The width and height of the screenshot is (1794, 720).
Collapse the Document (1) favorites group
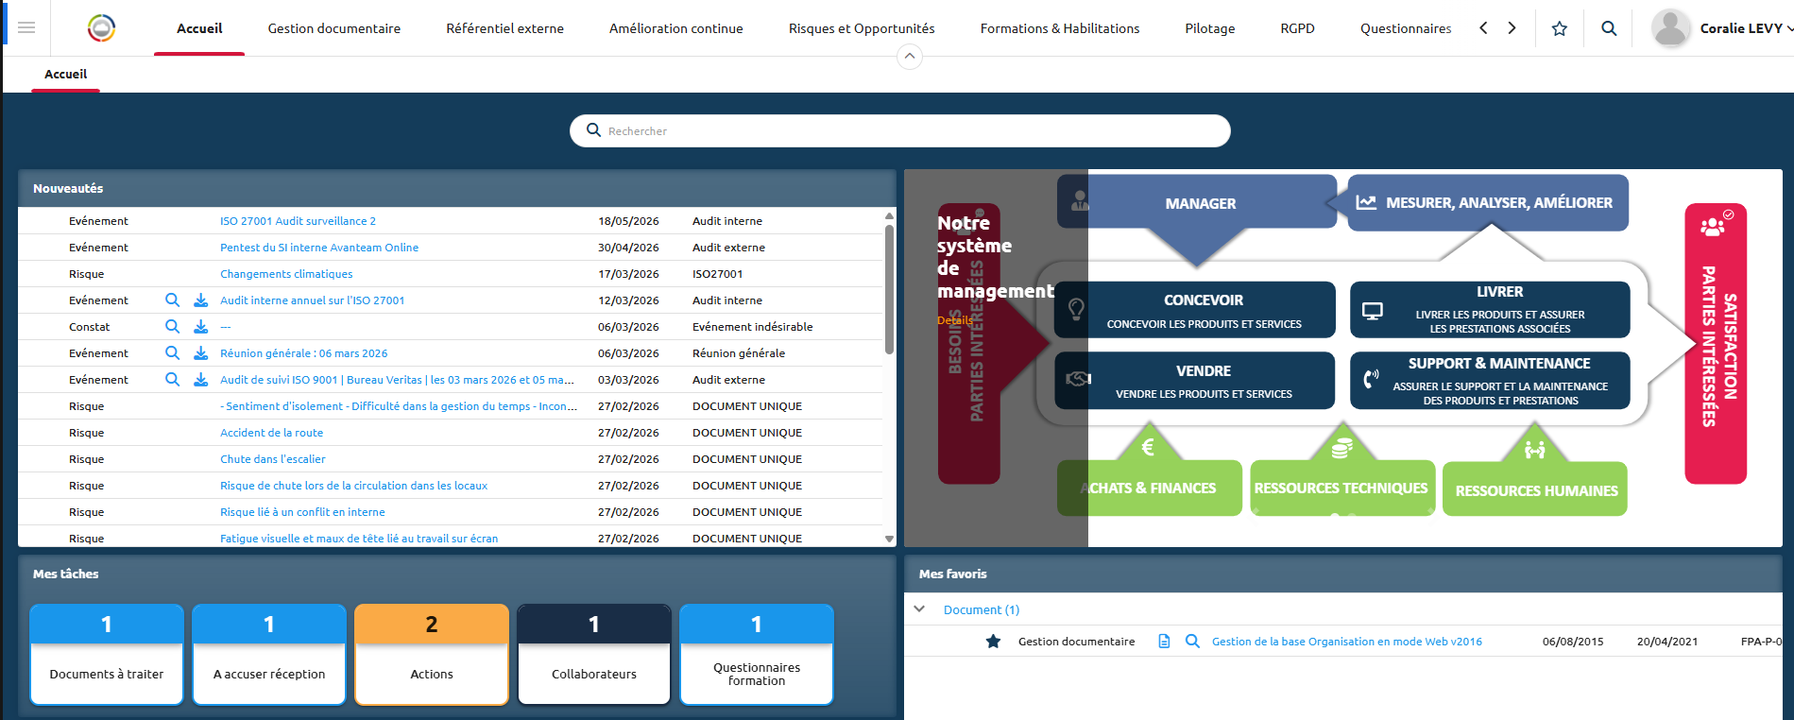[x=919, y=609]
